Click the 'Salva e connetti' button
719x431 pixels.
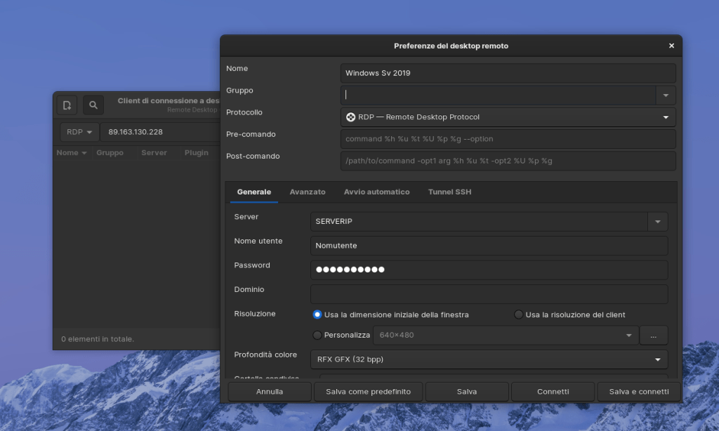point(639,392)
